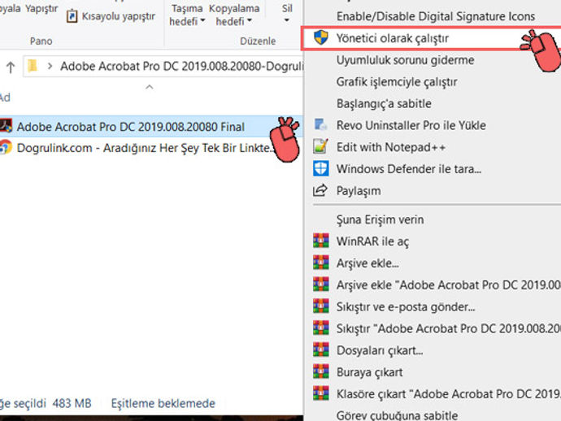Click the WinRAR icon beside Arşive ekle...

tap(321, 263)
